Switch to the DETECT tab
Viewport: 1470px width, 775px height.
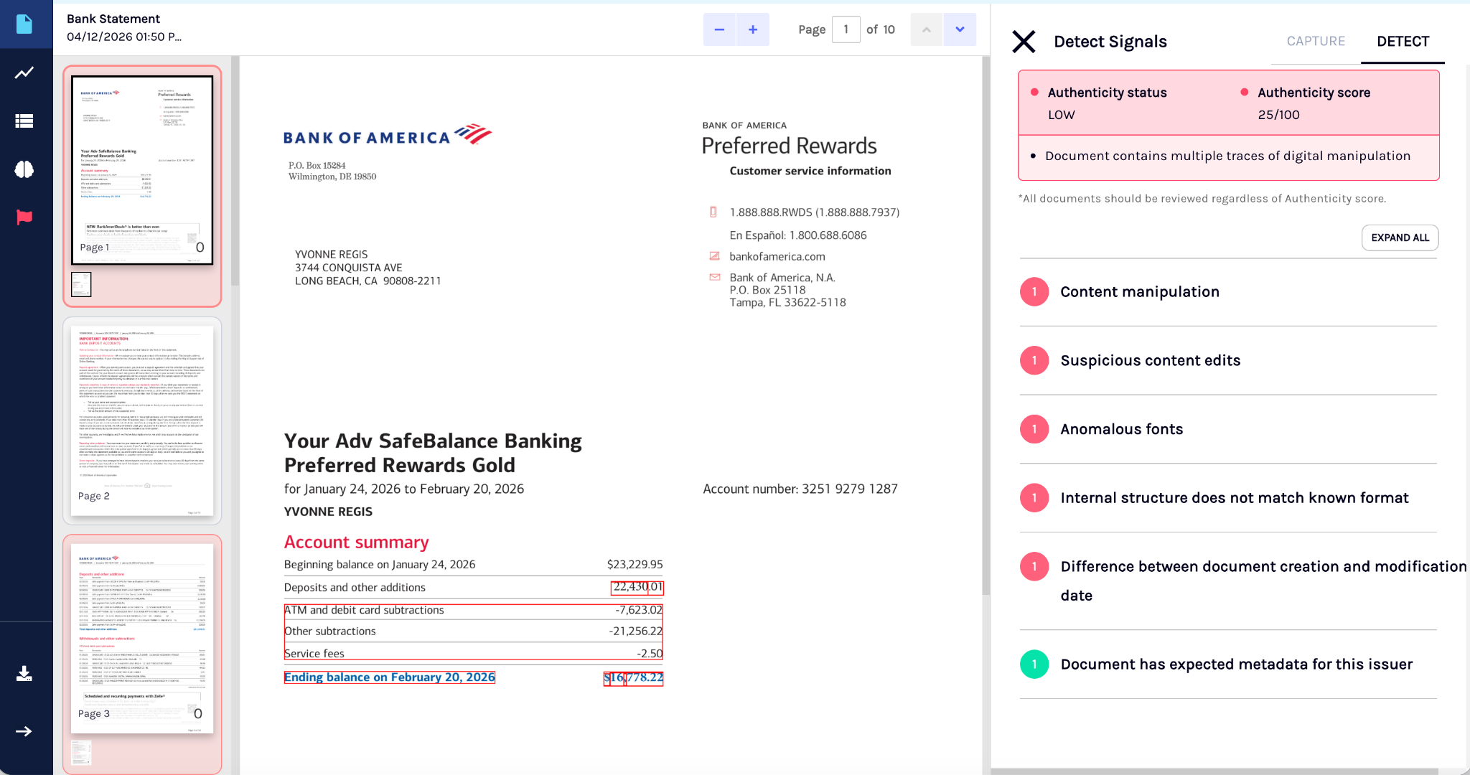(x=1403, y=42)
